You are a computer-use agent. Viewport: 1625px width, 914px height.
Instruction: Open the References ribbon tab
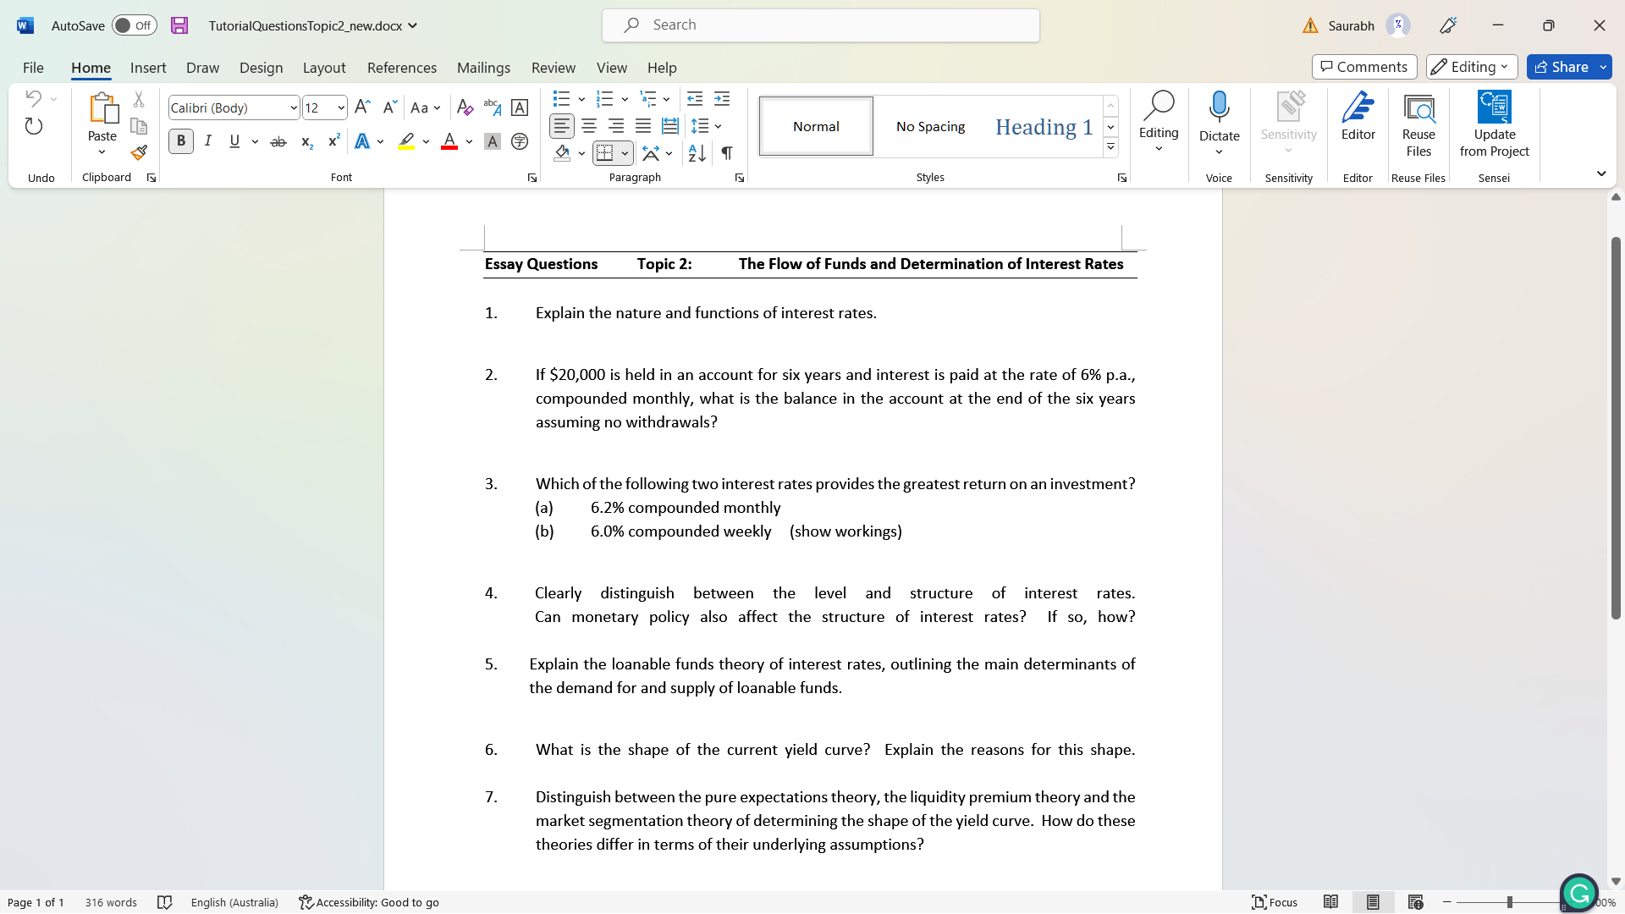click(401, 68)
